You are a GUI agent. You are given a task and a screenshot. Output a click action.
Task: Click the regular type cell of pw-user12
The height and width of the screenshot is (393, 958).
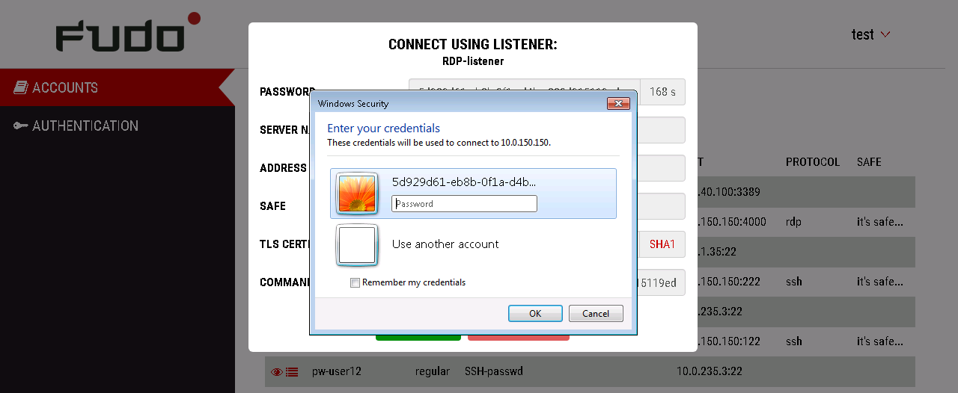tap(433, 371)
